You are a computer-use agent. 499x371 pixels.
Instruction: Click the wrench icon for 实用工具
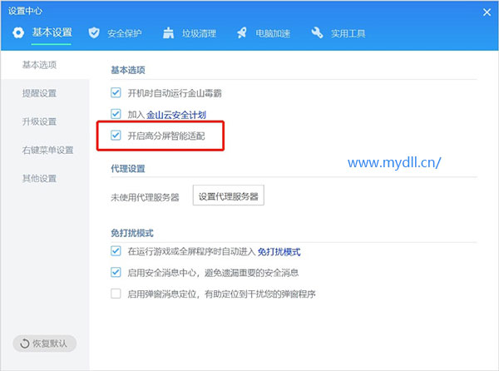pos(317,32)
